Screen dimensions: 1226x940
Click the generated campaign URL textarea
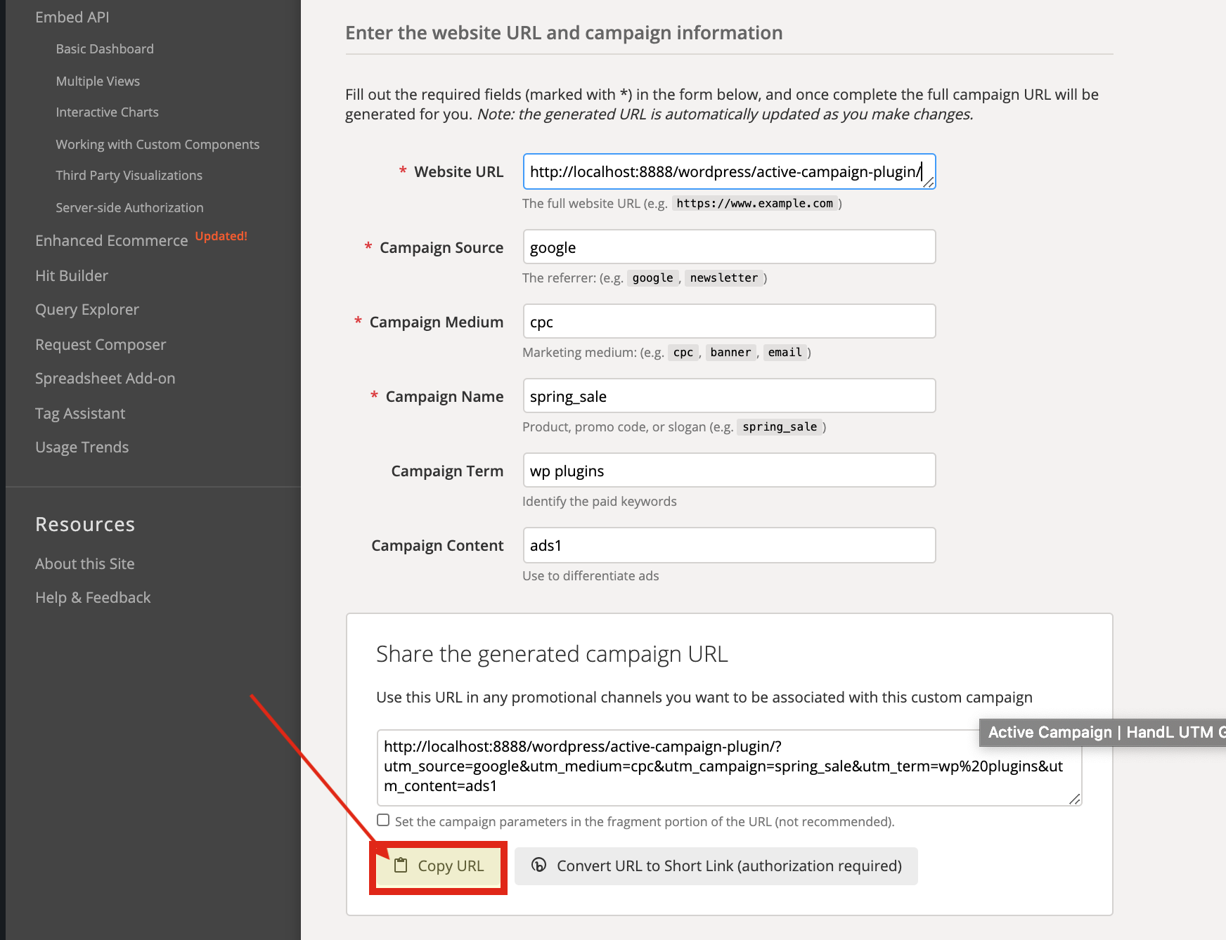(729, 766)
